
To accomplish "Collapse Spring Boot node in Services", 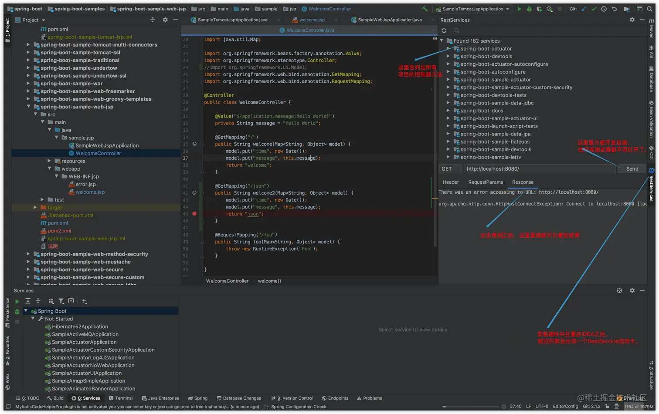I will pyautogui.click(x=26, y=311).
